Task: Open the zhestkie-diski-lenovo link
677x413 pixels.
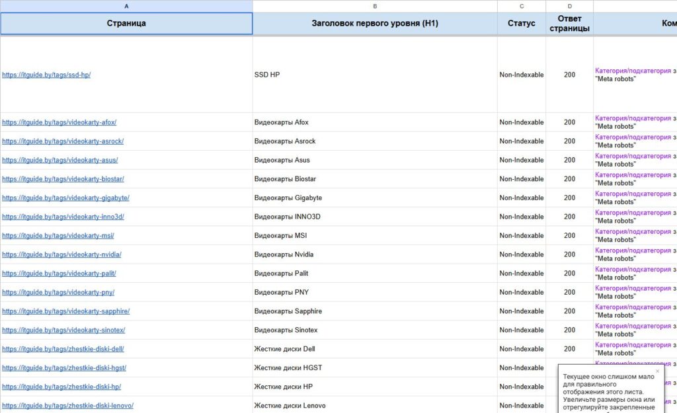Action: (68, 406)
